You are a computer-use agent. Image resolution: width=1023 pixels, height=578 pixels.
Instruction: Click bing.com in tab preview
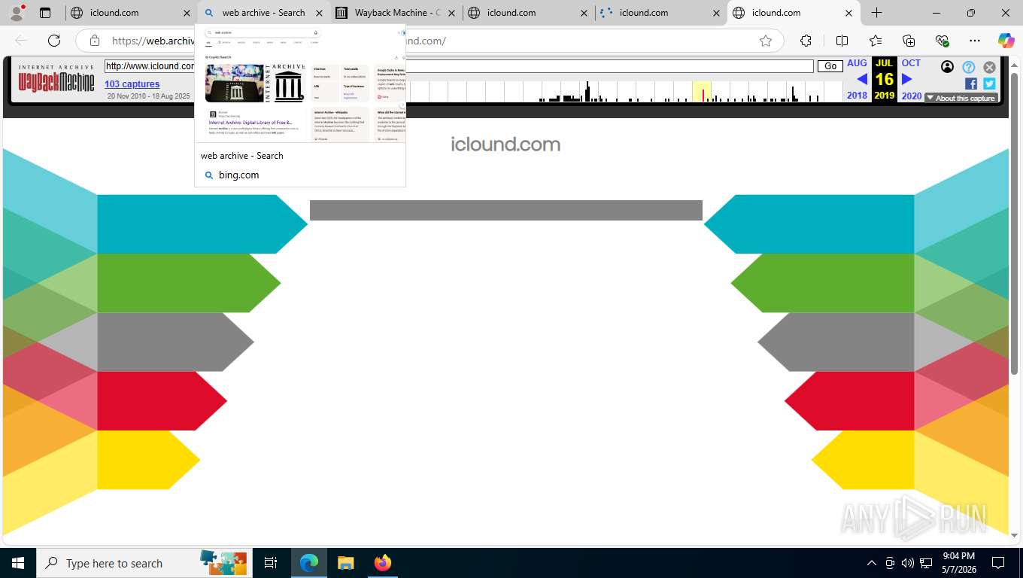pos(238,175)
